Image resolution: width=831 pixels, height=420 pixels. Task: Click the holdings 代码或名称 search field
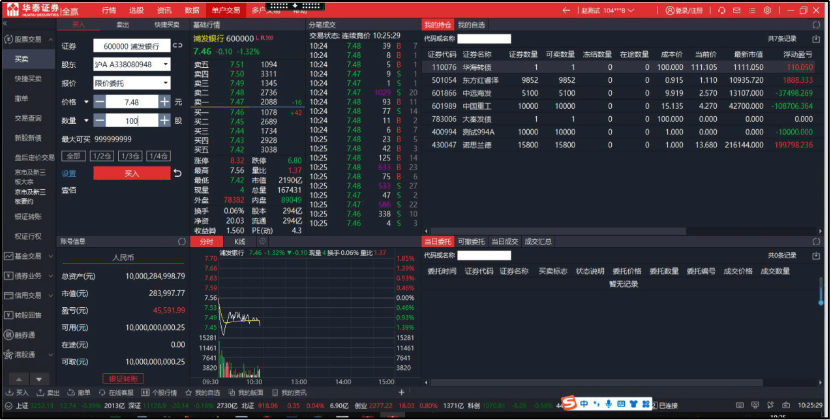484,39
